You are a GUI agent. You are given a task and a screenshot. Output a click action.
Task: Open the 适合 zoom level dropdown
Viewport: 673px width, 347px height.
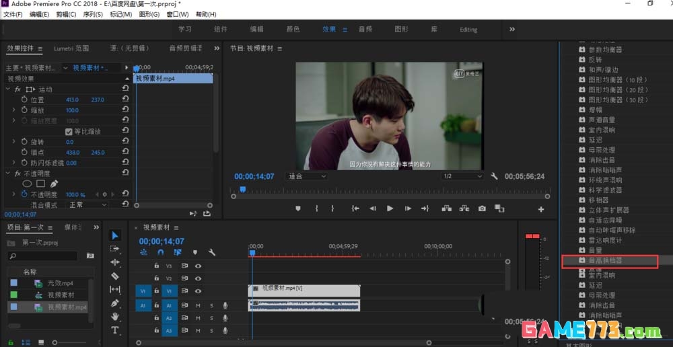pos(306,176)
